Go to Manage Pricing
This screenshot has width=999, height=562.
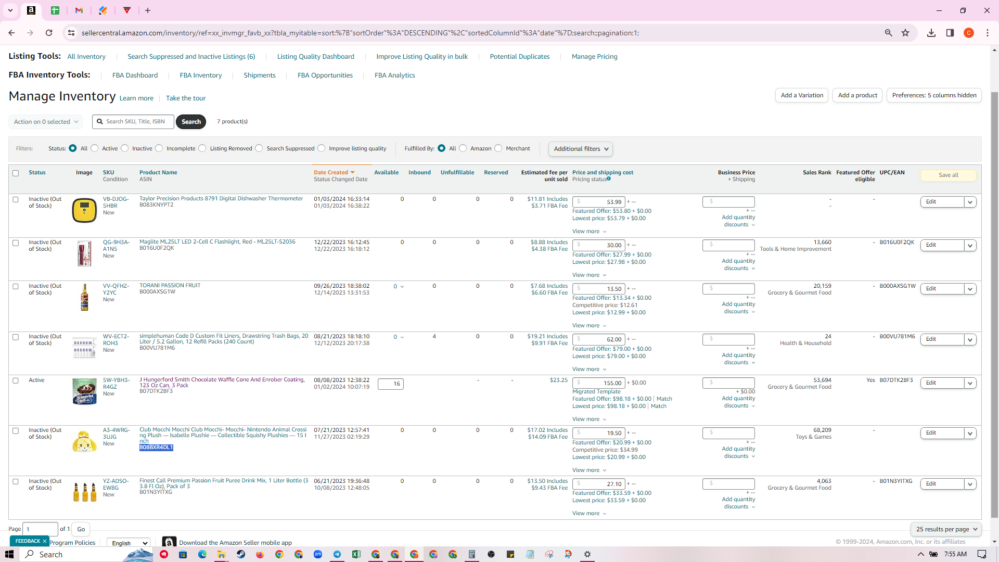point(595,57)
